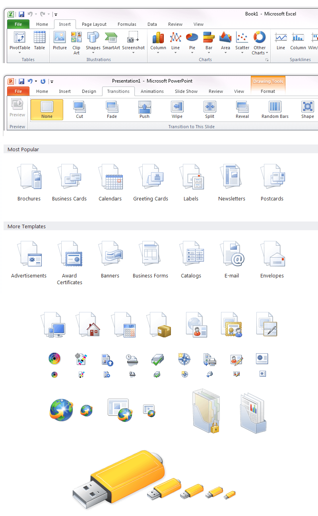Open the PowerPoint File tab
The image size is (318, 516).
[x=18, y=91]
